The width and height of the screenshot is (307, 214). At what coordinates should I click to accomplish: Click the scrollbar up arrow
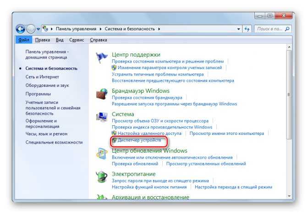click(x=289, y=47)
